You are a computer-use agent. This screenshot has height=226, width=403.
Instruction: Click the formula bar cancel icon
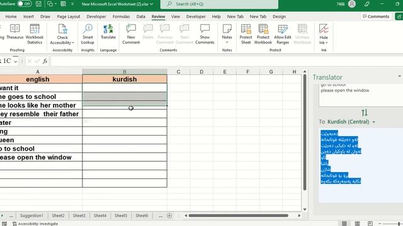coord(30,61)
